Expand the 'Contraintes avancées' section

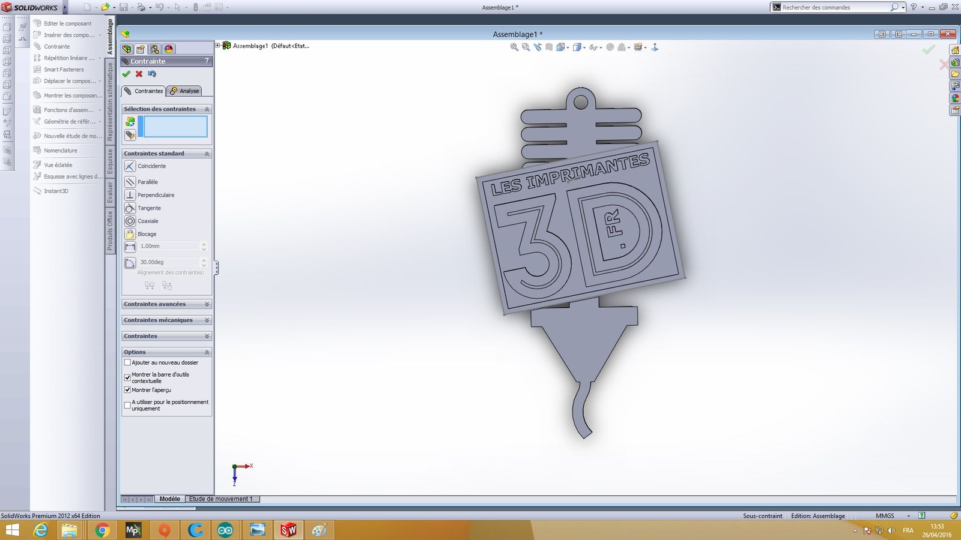pyautogui.click(x=207, y=304)
